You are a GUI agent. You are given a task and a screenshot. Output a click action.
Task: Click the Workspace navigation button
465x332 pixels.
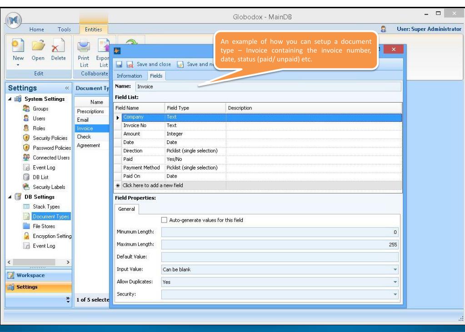[39, 275]
